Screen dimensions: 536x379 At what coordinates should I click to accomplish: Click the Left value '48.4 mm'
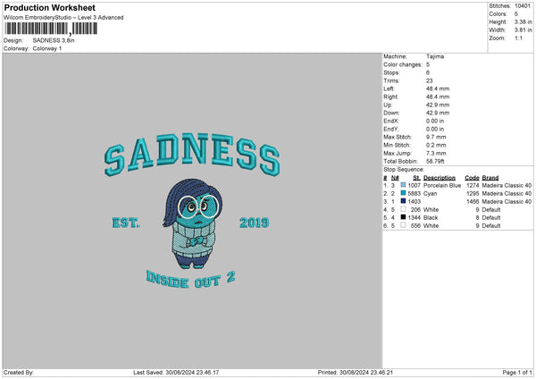coord(438,88)
